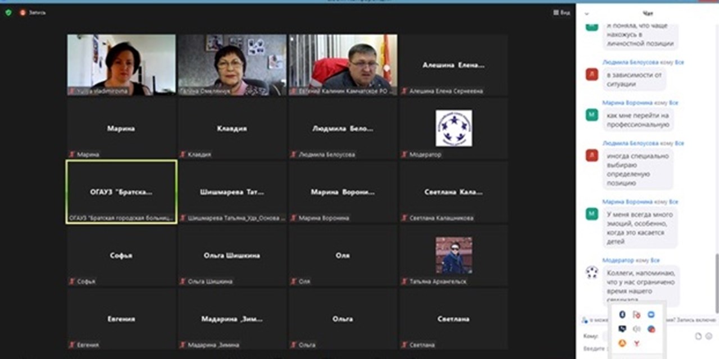Click the red Yandex "Y" tray icon
This screenshot has width=719, height=359.
tap(636, 343)
